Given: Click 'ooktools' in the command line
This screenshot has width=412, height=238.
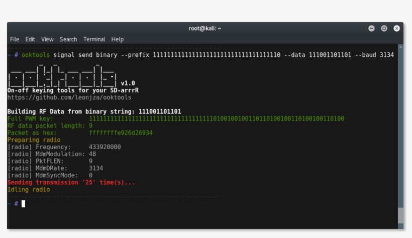Looking at the screenshot, I should point(36,55).
